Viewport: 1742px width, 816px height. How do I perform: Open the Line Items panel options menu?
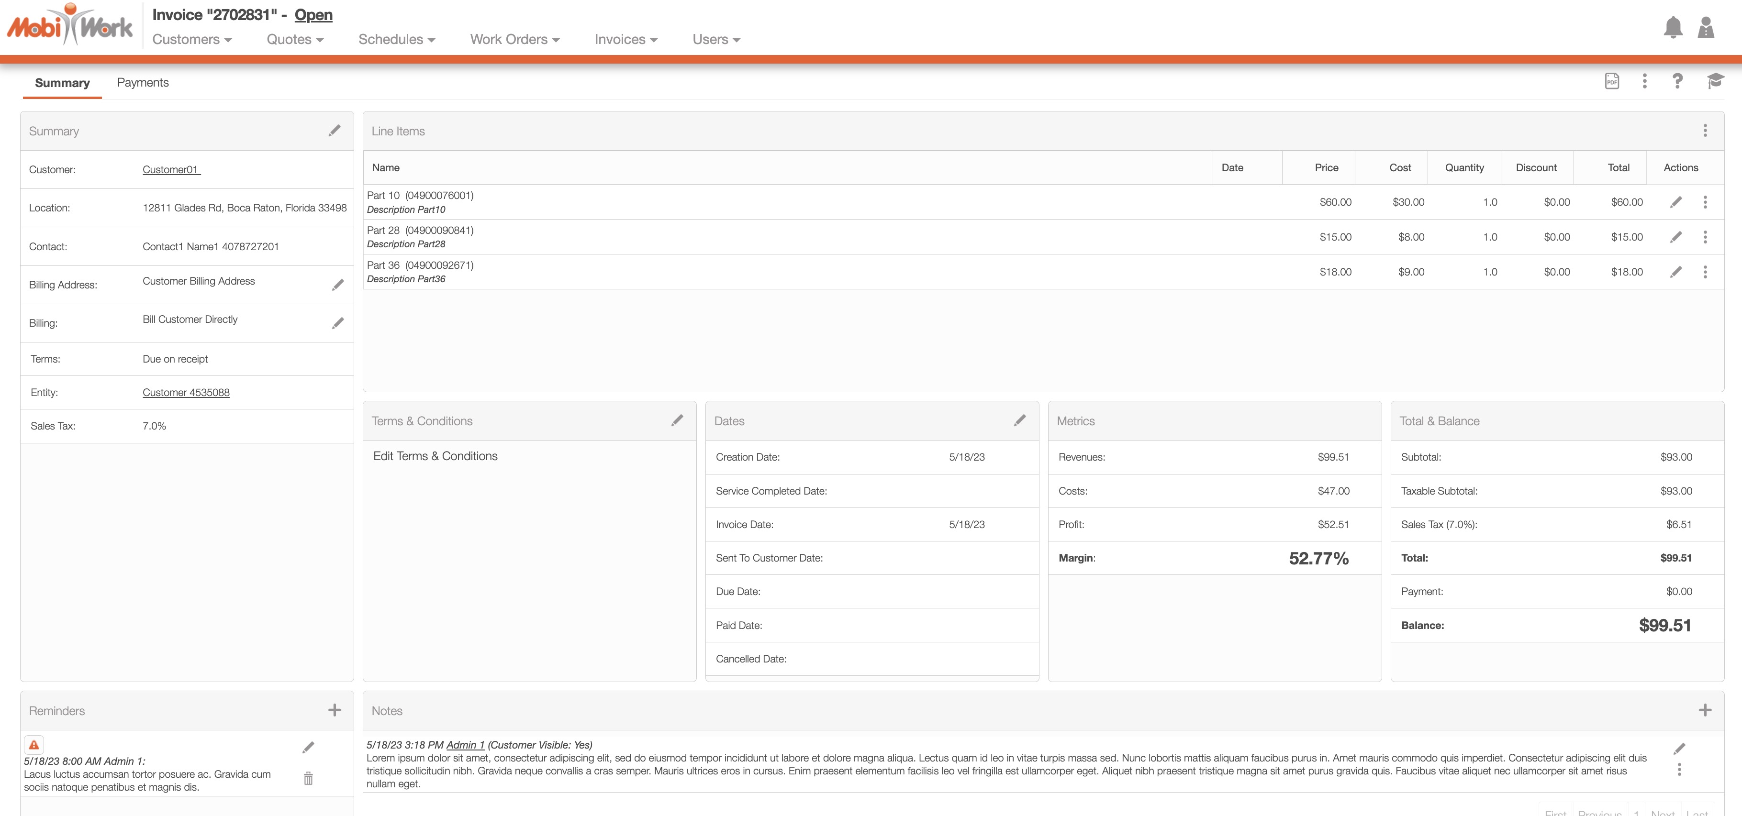1705,131
